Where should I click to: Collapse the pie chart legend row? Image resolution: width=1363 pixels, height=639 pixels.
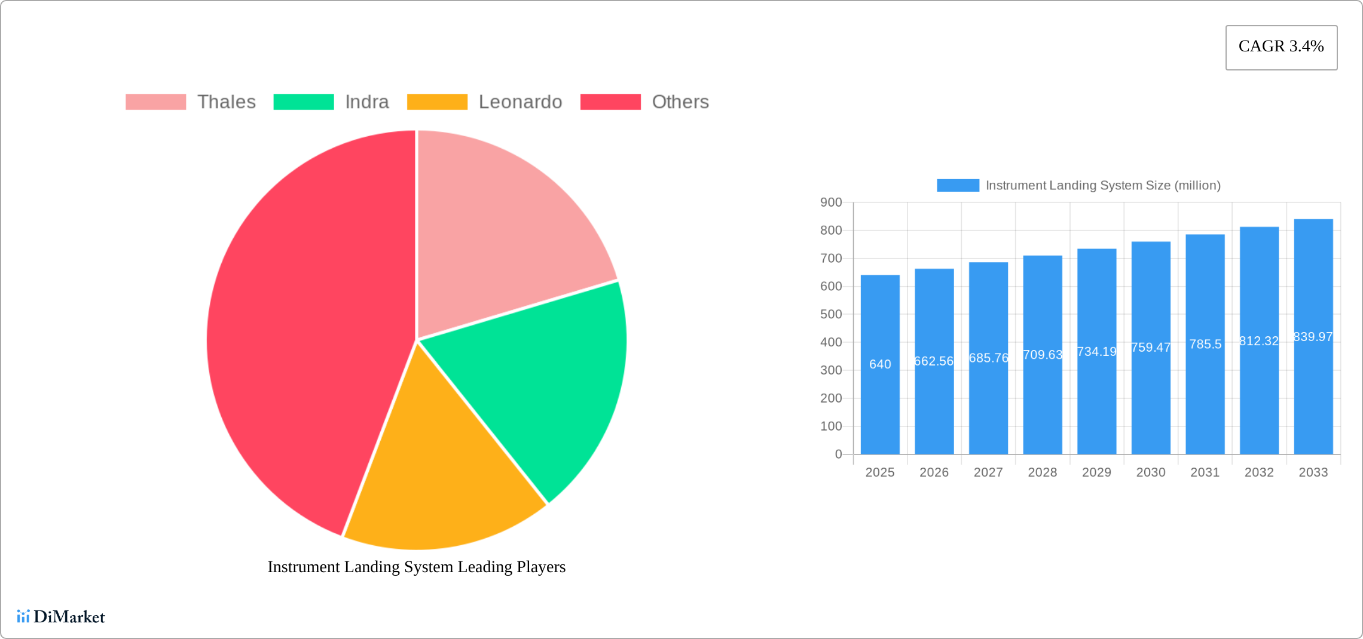(x=417, y=102)
